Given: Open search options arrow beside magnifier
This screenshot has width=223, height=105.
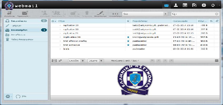Looking at the screenshot, I should 176,14.
